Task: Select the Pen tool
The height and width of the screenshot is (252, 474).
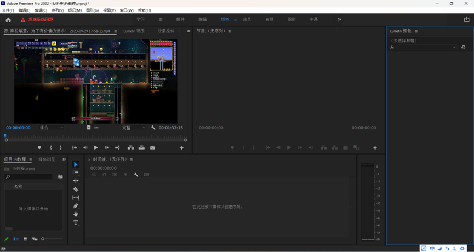Action: point(76,206)
